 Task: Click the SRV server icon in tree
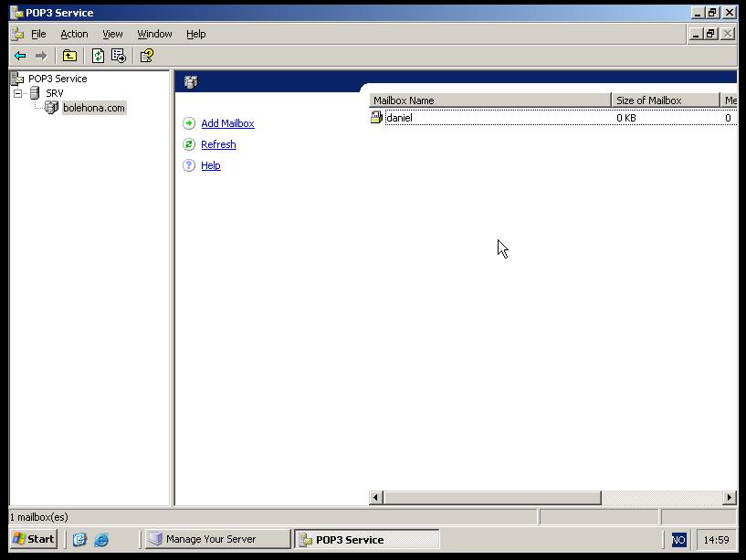tap(35, 93)
